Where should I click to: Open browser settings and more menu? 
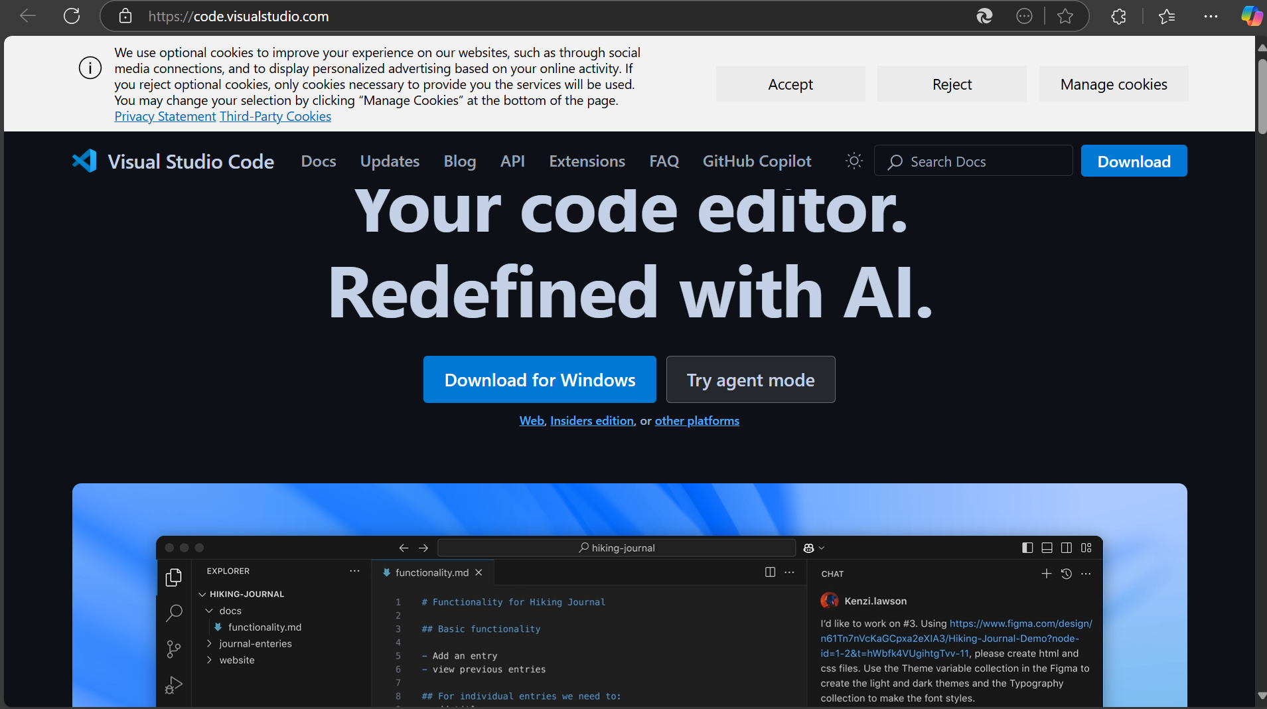tap(1211, 16)
